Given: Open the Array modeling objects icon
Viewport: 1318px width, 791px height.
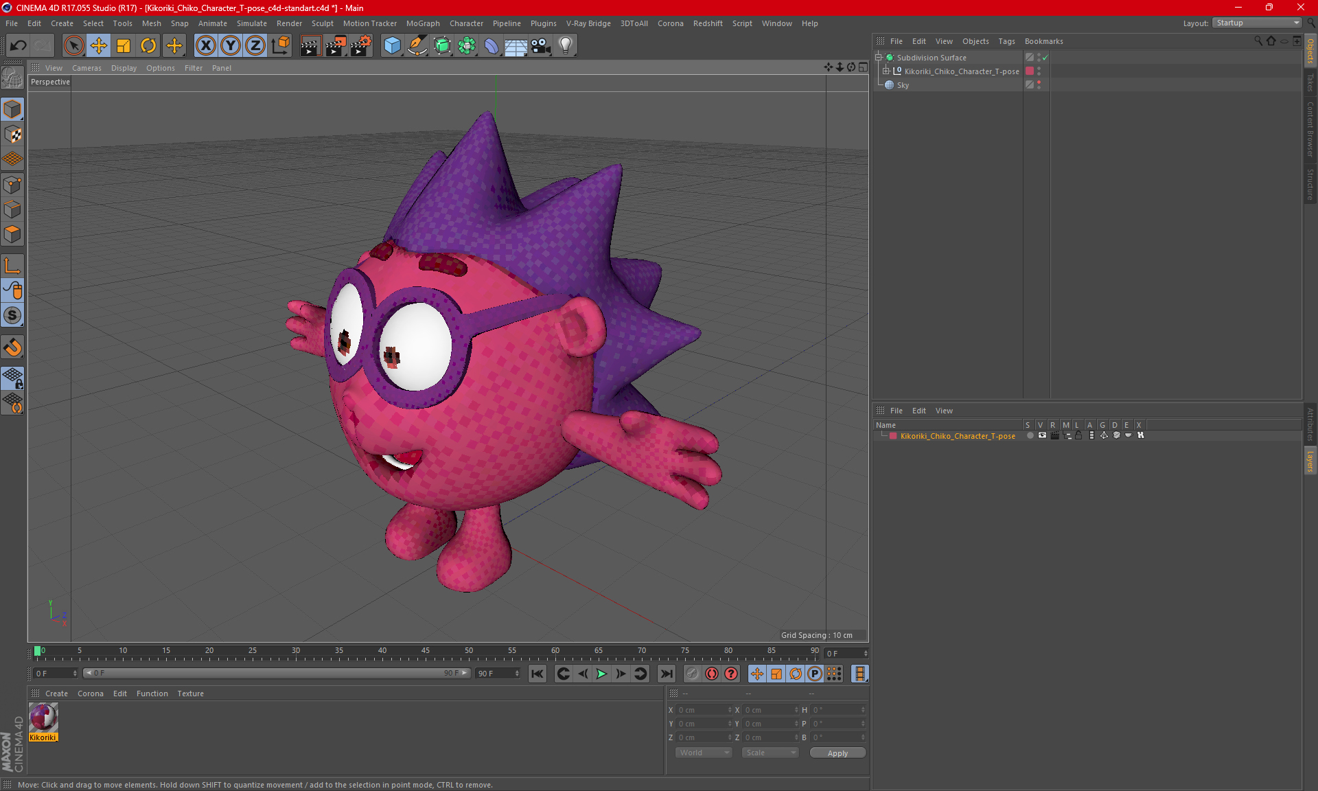Looking at the screenshot, I should pyautogui.click(x=467, y=46).
